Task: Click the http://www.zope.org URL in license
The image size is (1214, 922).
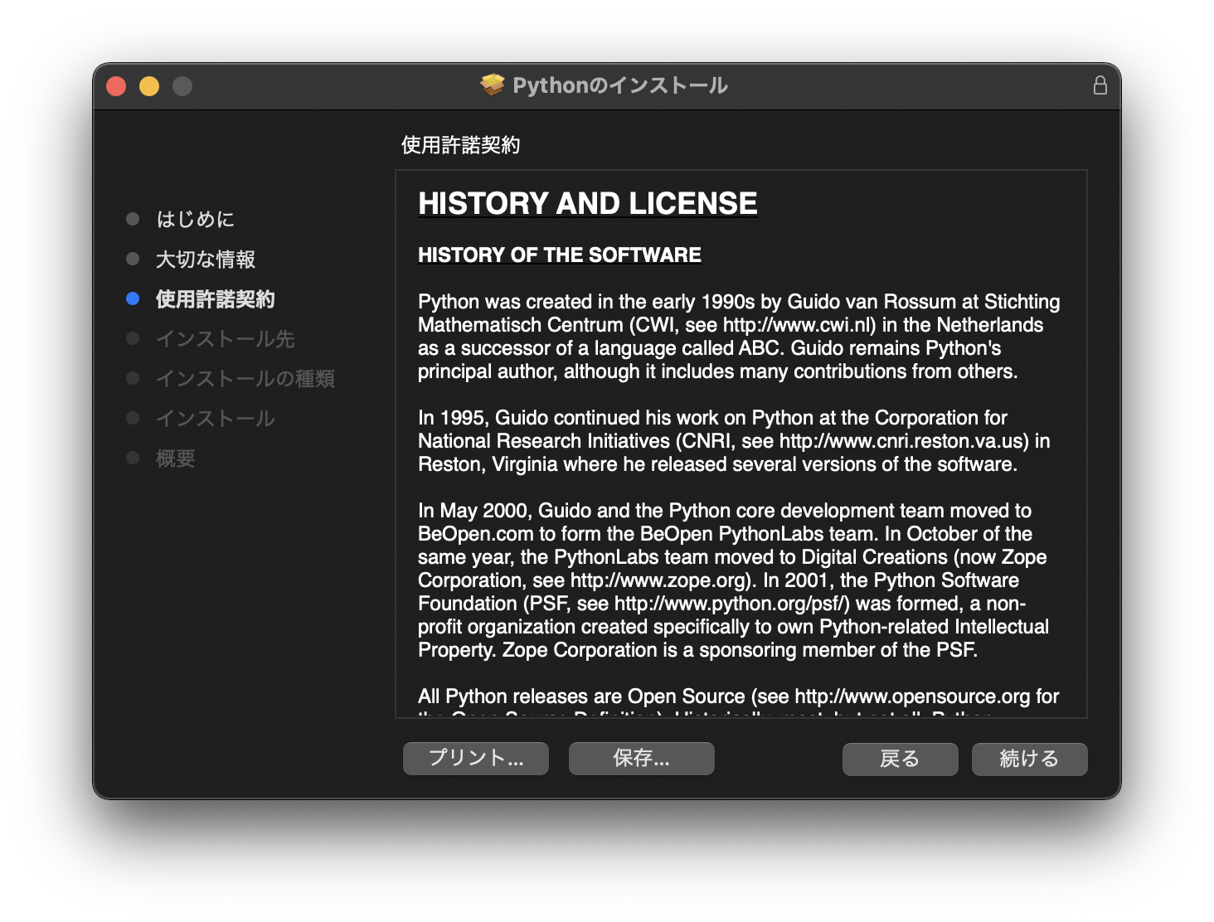Action: pos(658,580)
